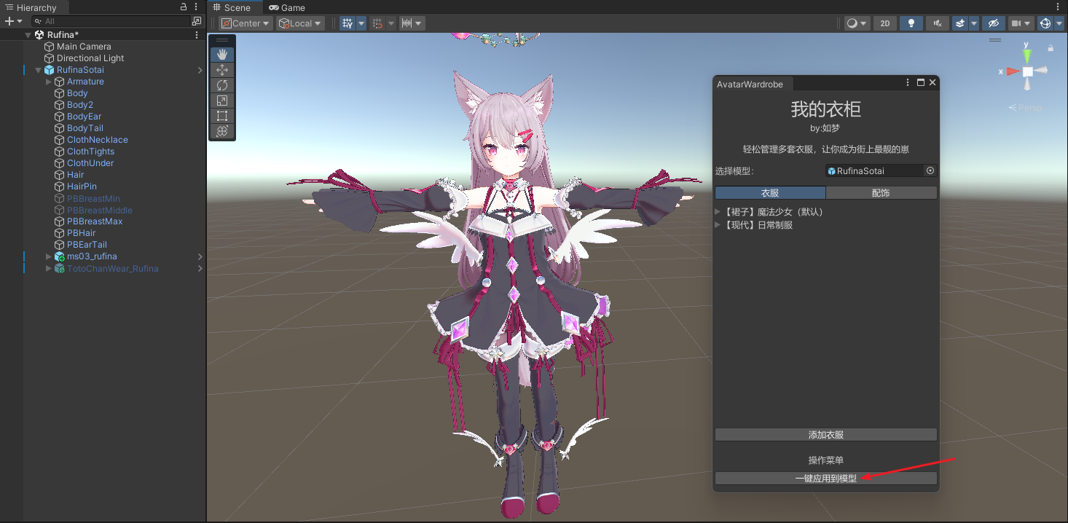Viewport: 1068px width, 523px height.
Task: Expand the Armature node in Hierarchy
Action: pos(49,82)
